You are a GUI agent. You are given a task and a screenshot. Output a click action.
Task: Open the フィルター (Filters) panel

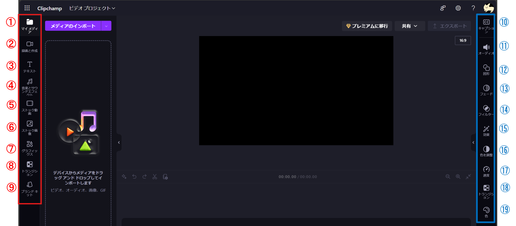486,111
